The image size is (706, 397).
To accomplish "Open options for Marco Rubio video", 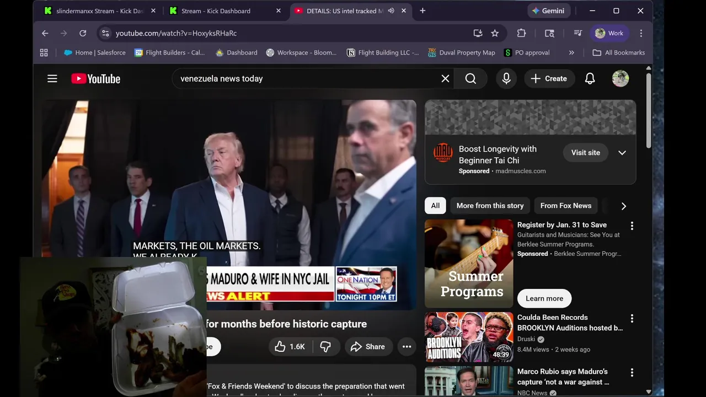I will 632,372.
